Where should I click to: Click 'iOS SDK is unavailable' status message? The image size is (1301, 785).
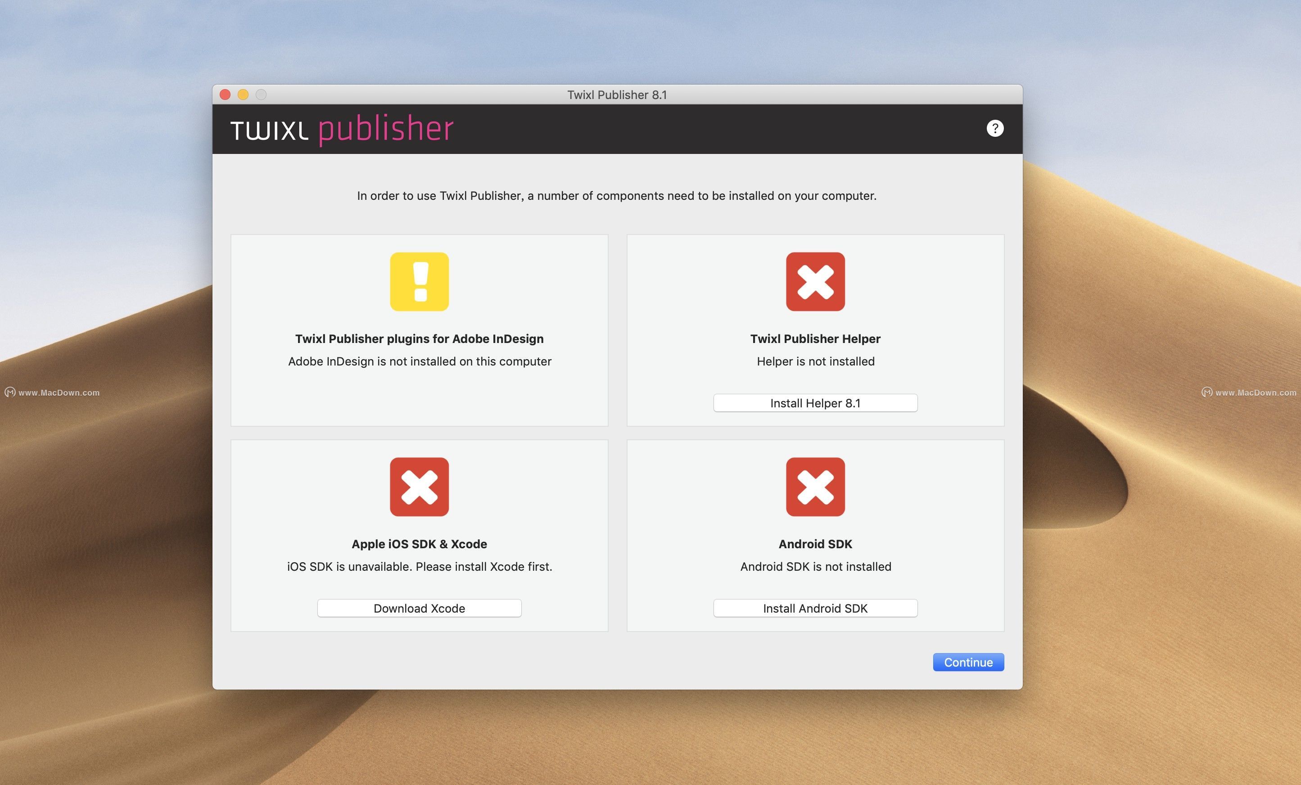tap(419, 567)
